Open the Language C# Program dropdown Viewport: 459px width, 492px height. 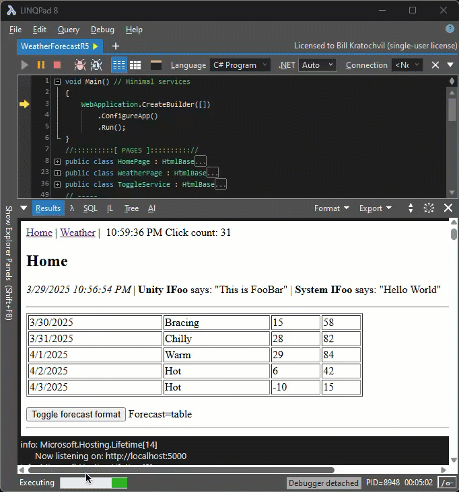[x=240, y=65]
